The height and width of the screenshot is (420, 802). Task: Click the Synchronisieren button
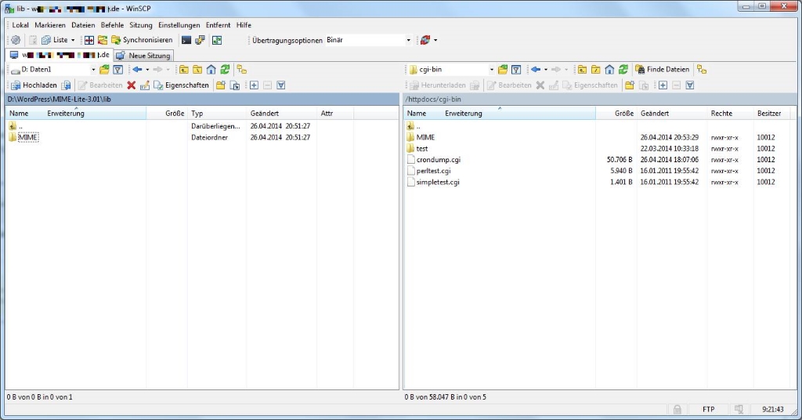point(142,40)
